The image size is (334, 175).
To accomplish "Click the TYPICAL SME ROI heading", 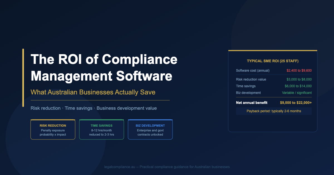I will [x=273, y=61].
